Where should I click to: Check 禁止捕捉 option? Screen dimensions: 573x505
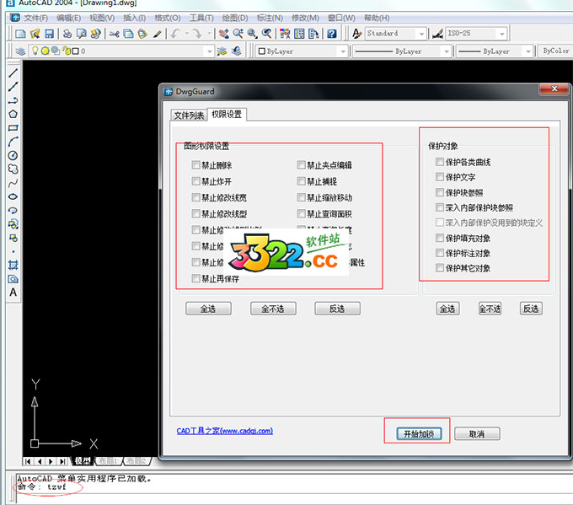[x=301, y=181]
